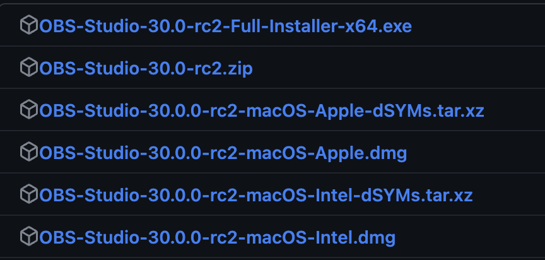Open the OBS-Studio-30.0.0-rc2-macOS-Intel-dSYMs.tar.xz link
545x260 pixels.
point(255,194)
